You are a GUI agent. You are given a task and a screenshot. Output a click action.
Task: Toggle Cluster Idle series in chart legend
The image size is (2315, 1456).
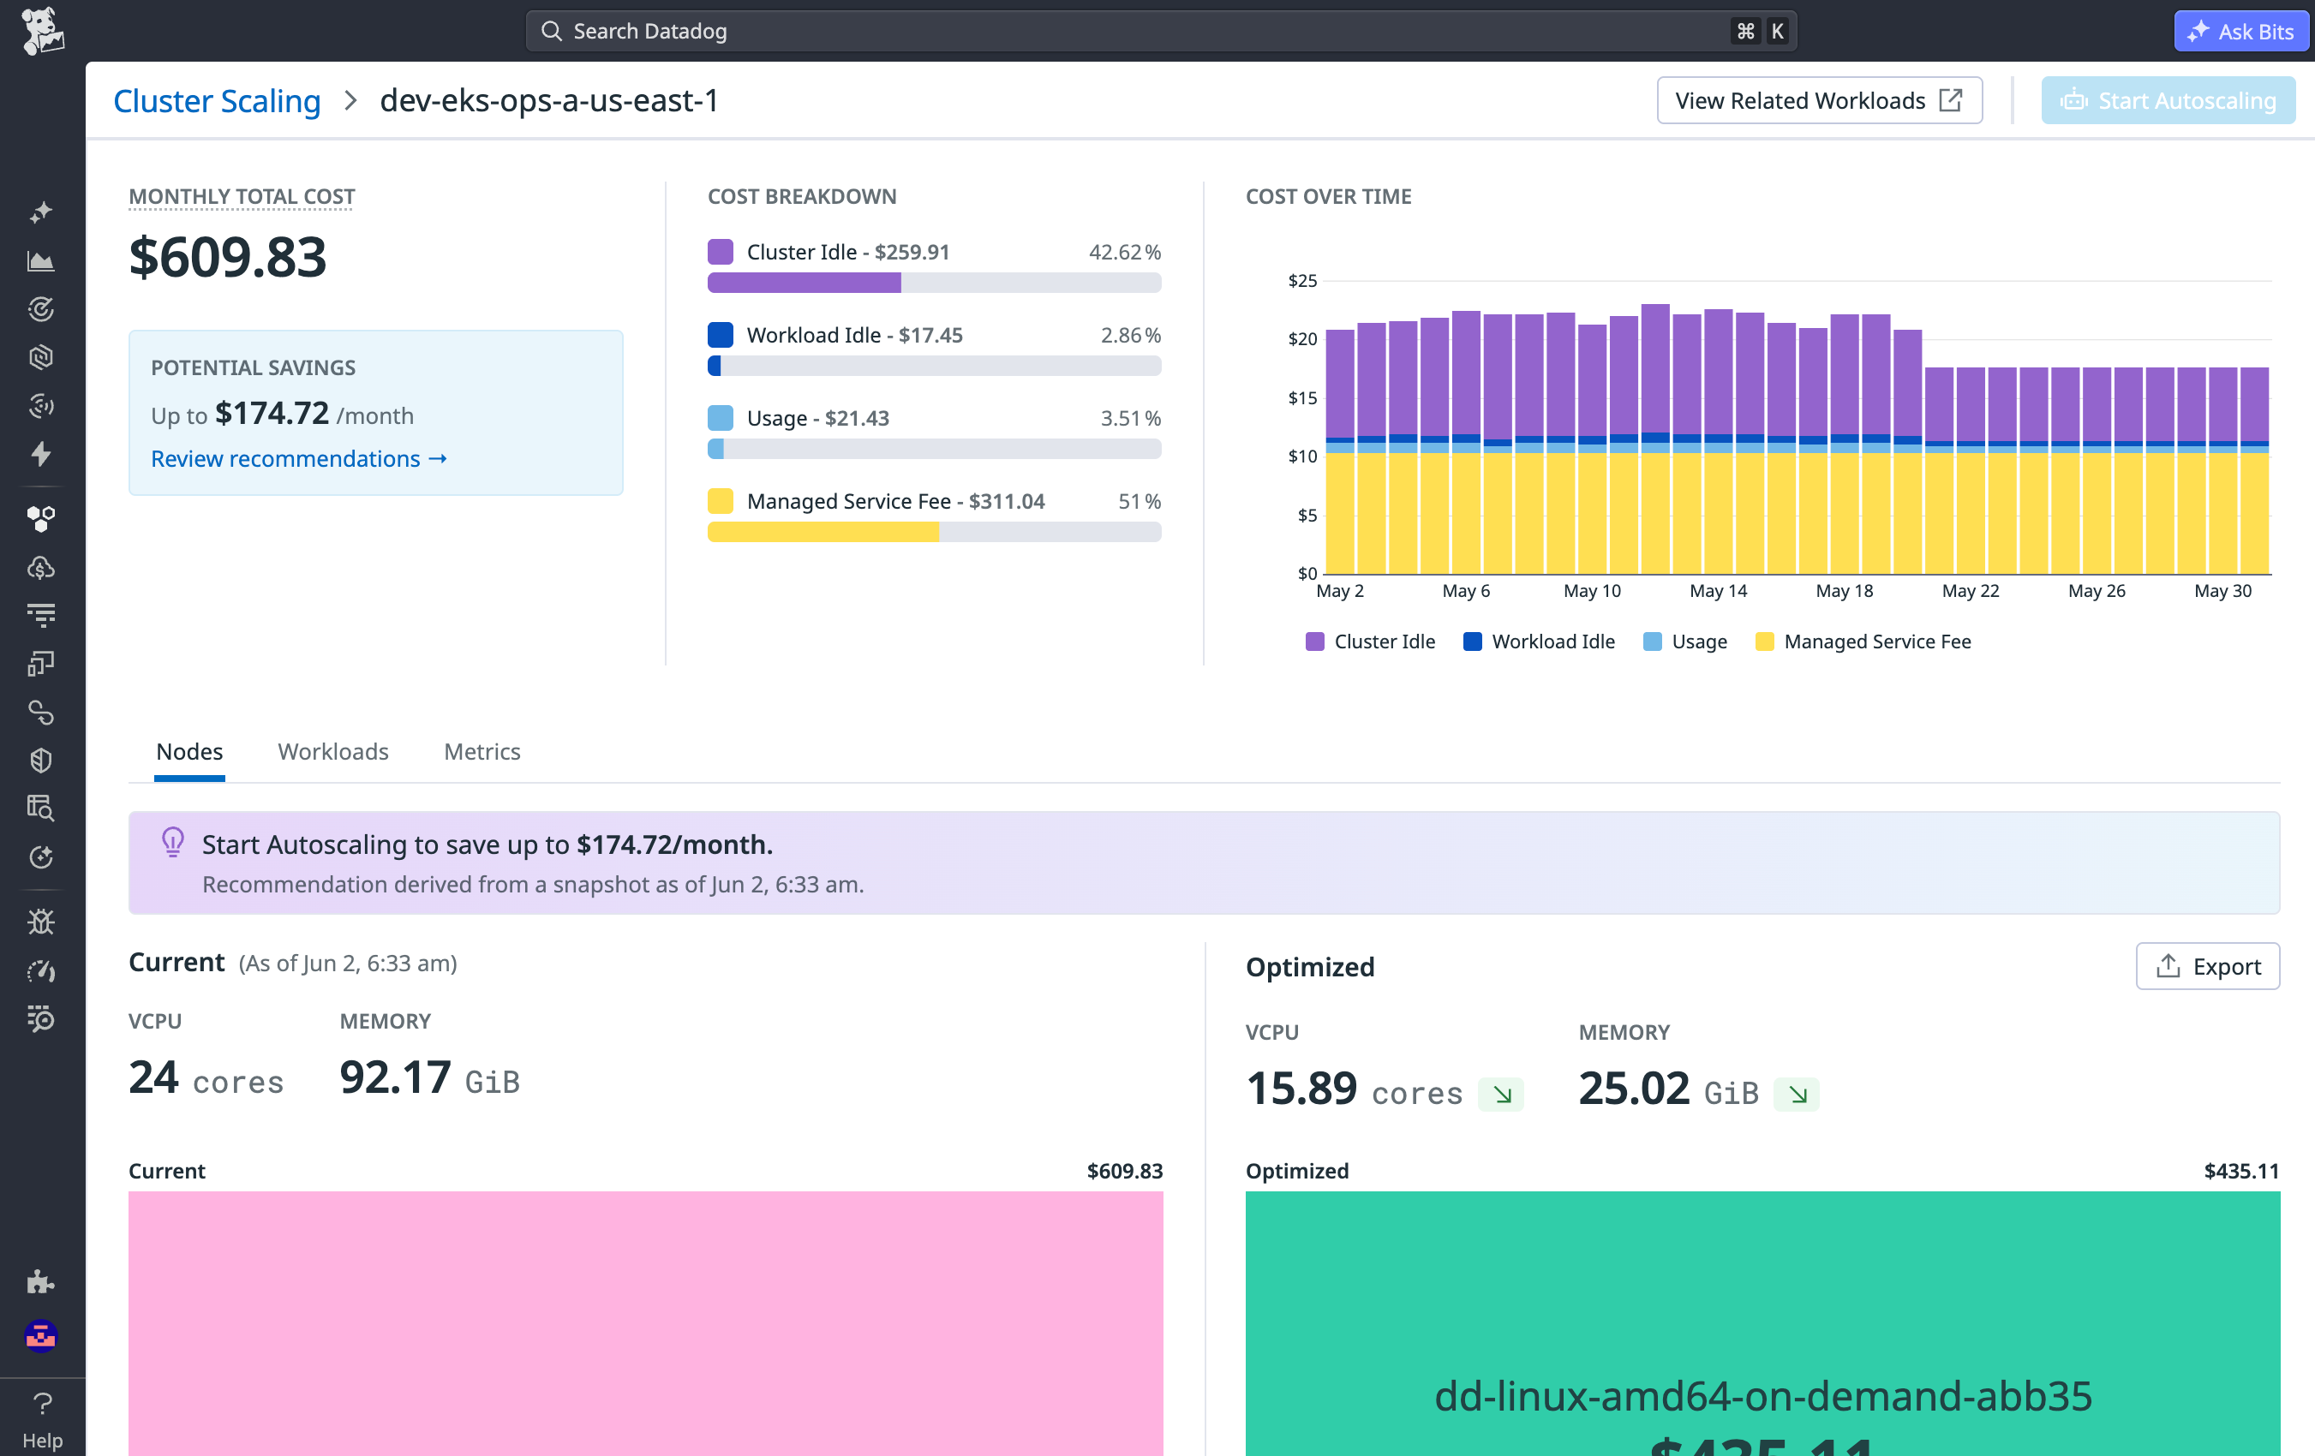click(x=1369, y=641)
